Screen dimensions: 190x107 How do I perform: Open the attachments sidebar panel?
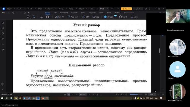click(3, 39)
